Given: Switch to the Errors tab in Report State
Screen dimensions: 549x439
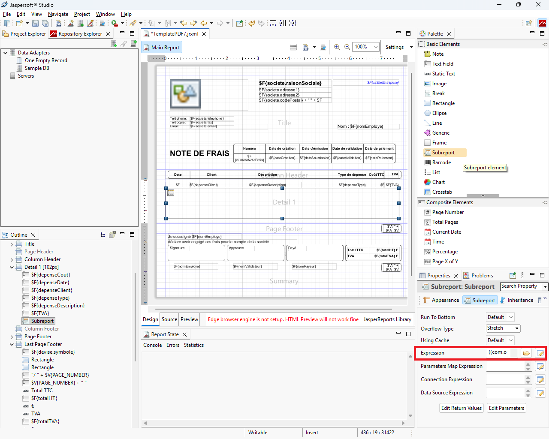Looking at the screenshot, I should [173, 345].
